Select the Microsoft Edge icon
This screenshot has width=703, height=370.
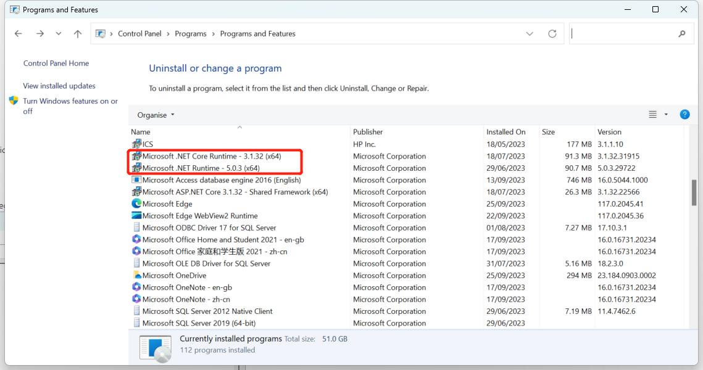(137, 203)
